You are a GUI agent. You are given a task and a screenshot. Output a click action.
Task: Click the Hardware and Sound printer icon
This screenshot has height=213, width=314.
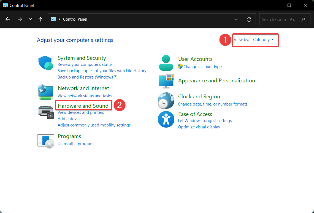45,112
